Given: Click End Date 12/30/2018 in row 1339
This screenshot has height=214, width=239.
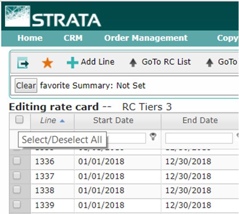Looking at the screenshot, I should (x=188, y=205).
